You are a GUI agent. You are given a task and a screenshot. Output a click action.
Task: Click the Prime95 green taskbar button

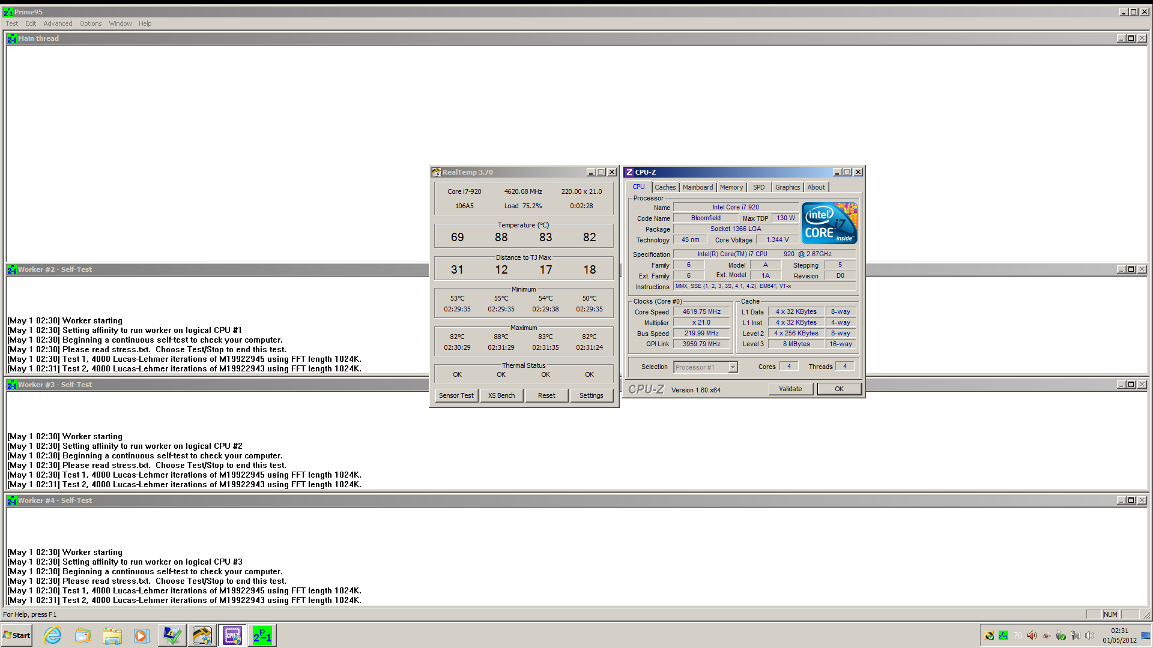[262, 635]
